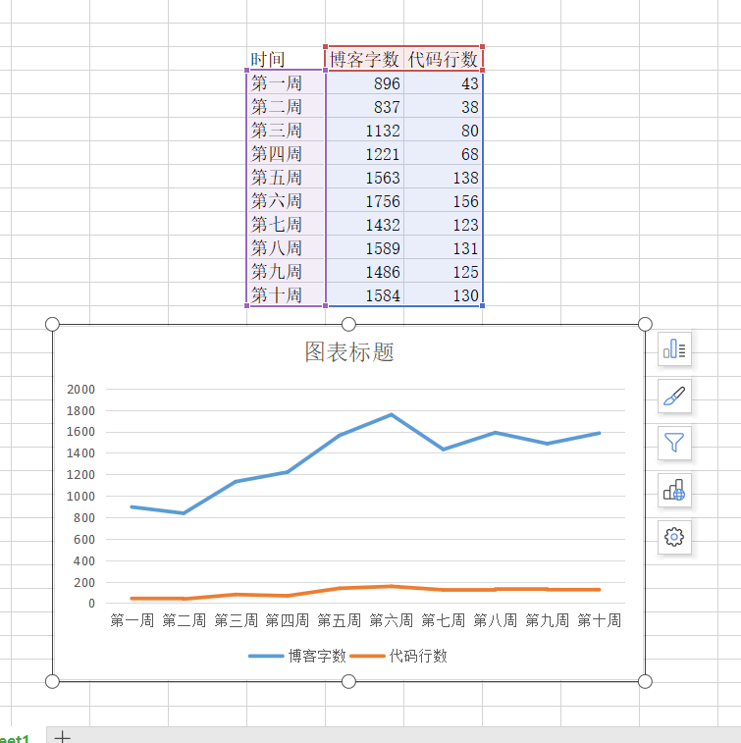741x743 pixels.
Task: Click the cell containing 130
Action: (x=443, y=294)
